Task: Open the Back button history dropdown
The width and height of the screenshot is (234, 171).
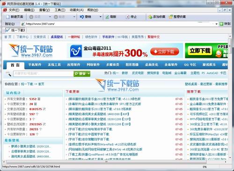Action: tap(50, 17)
